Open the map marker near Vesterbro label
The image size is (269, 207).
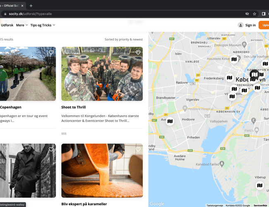(232, 96)
